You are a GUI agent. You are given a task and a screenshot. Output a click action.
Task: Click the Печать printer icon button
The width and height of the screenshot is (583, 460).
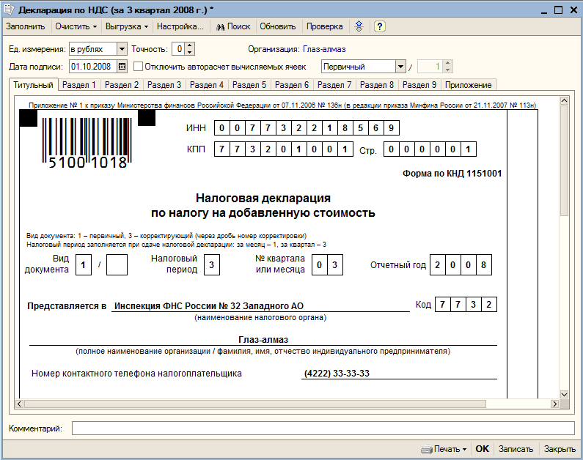coord(443,449)
